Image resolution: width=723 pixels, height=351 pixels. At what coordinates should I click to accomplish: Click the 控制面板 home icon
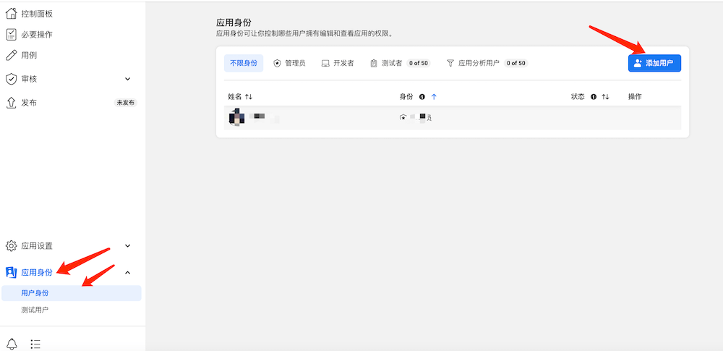11,13
